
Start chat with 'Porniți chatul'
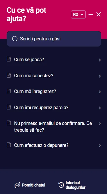[30, 185]
